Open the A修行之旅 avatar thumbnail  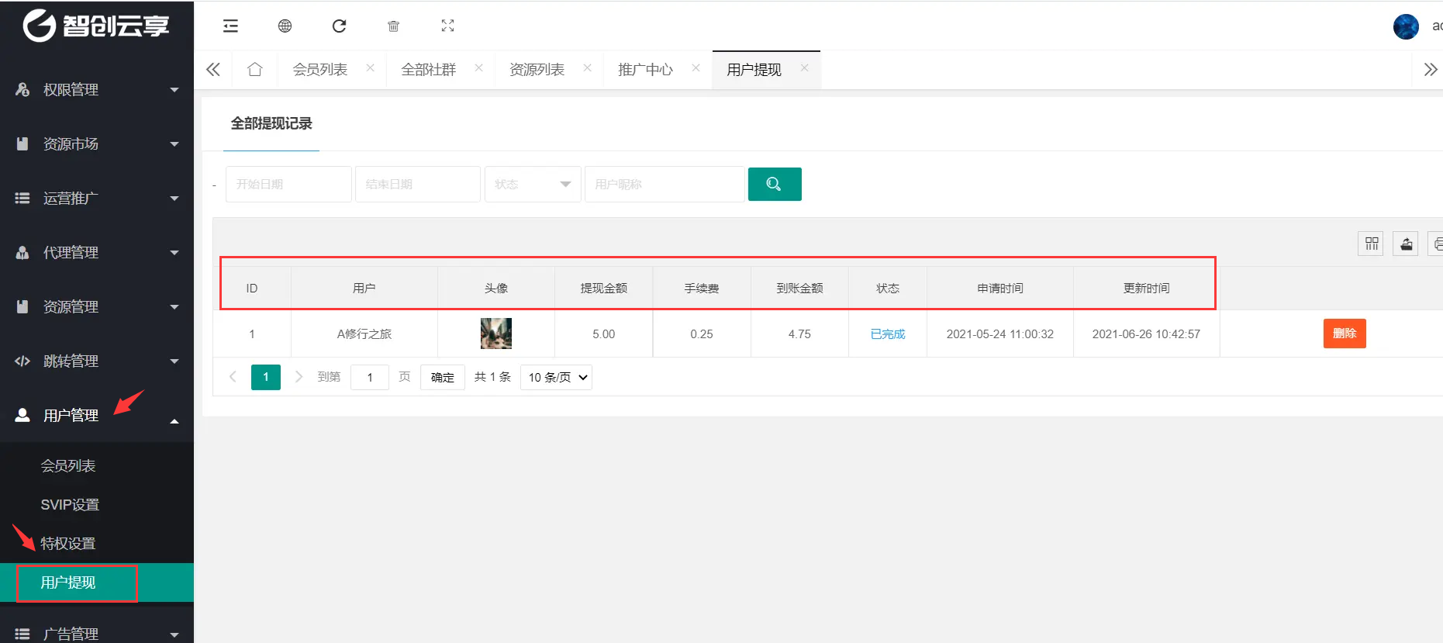(x=496, y=334)
